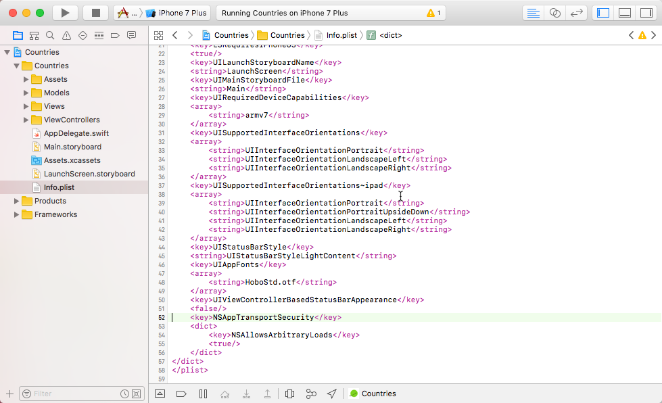Expand the Views folder
The width and height of the screenshot is (662, 403).
[x=26, y=106]
